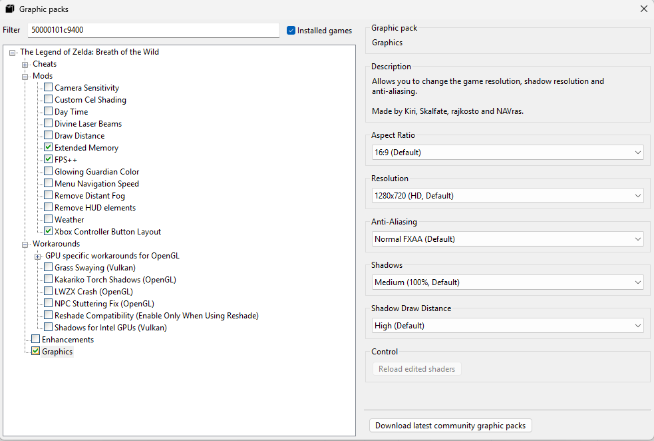This screenshot has height=441, width=654.
Task: Select Extended Memory tree item text
Action: tap(86, 148)
